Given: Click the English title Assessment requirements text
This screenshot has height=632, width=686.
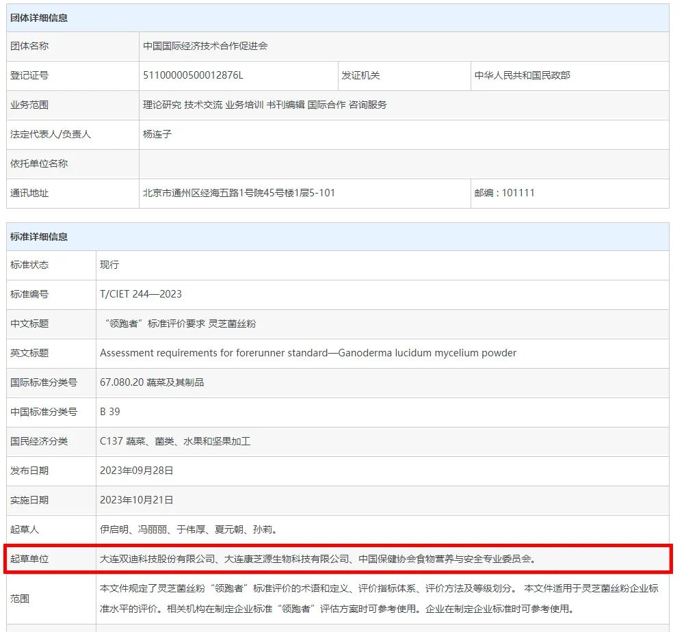Looking at the screenshot, I should point(308,353).
